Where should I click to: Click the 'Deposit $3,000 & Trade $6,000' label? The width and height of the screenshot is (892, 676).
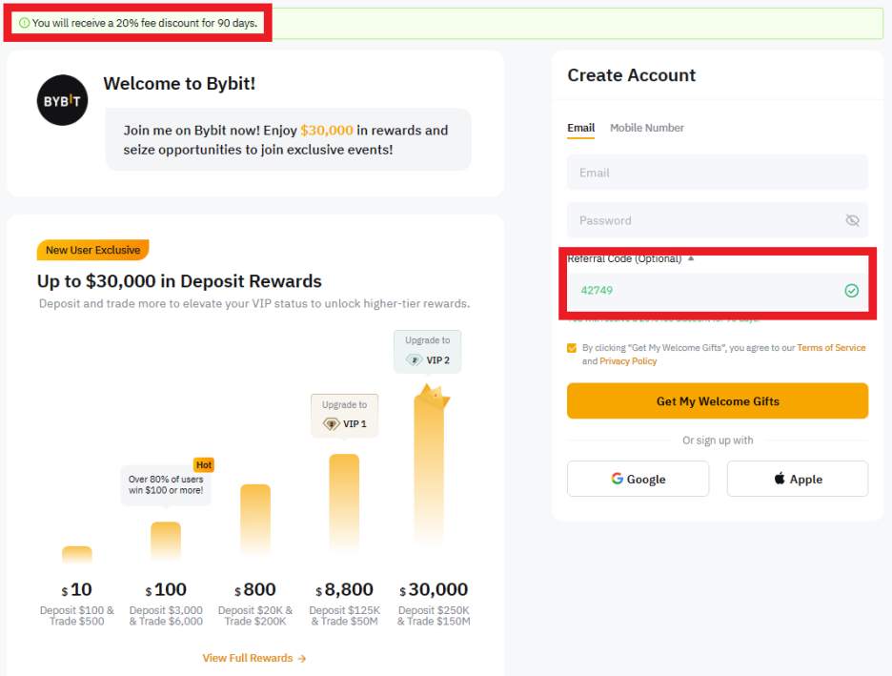(x=166, y=616)
